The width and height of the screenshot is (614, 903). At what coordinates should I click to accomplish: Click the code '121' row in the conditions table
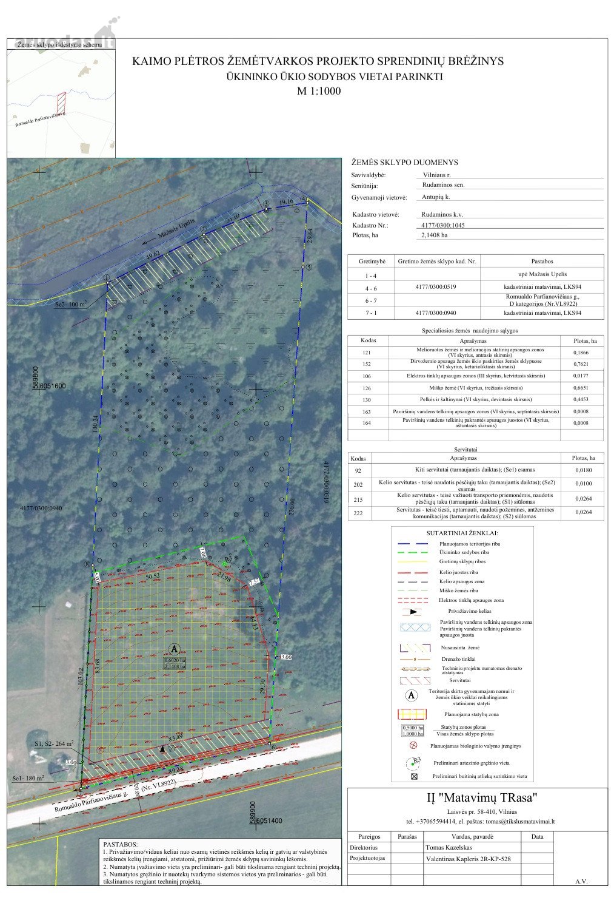coord(476,352)
